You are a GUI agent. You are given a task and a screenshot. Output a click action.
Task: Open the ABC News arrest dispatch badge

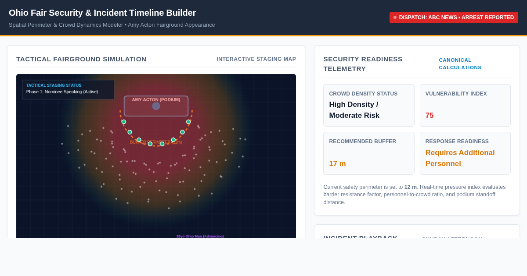point(454,18)
